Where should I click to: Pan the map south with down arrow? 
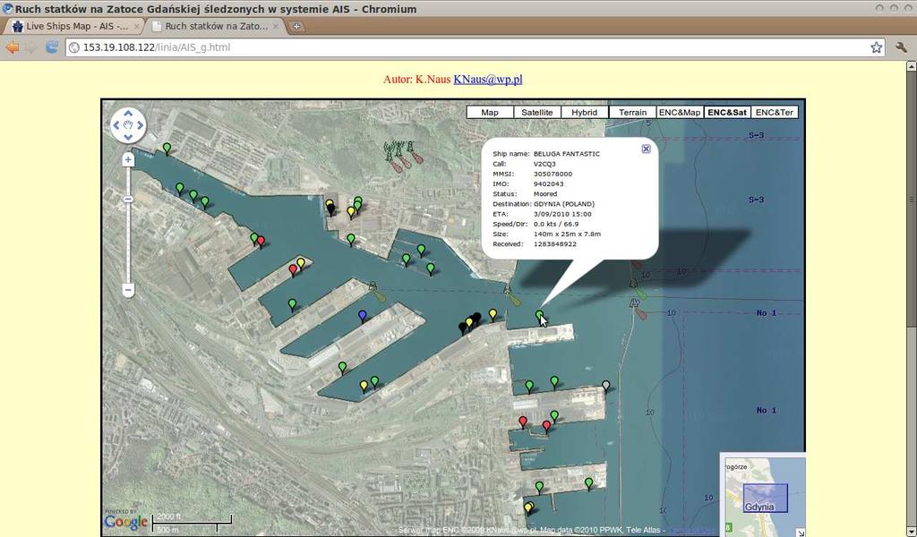(128, 137)
